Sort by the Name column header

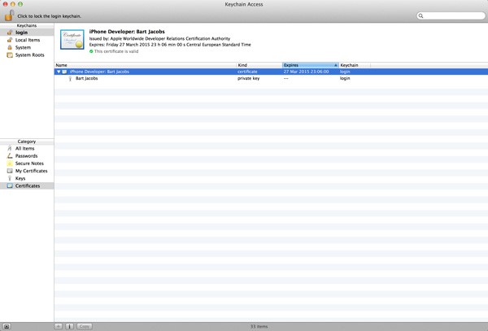[146, 65]
